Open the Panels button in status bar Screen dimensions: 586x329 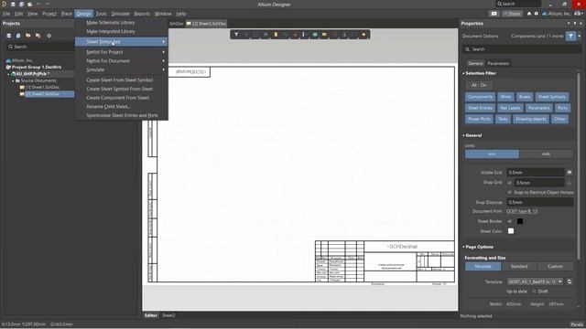coord(577,324)
